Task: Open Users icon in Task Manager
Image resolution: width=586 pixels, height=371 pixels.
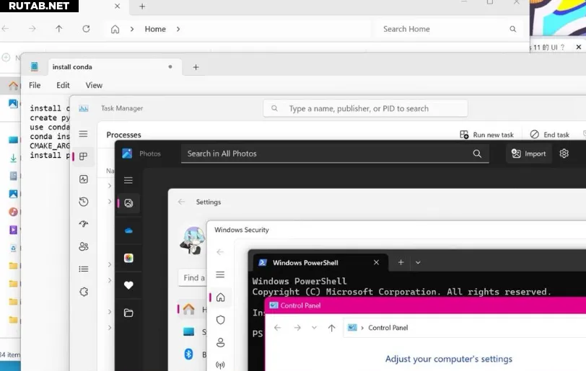Action: coord(83,246)
